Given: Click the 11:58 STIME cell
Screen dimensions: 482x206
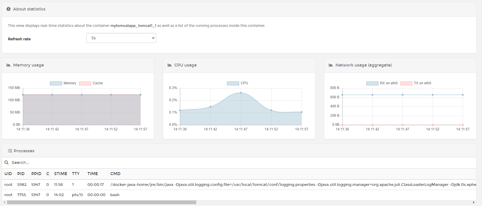Looking at the screenshot, I should [58, 185].
